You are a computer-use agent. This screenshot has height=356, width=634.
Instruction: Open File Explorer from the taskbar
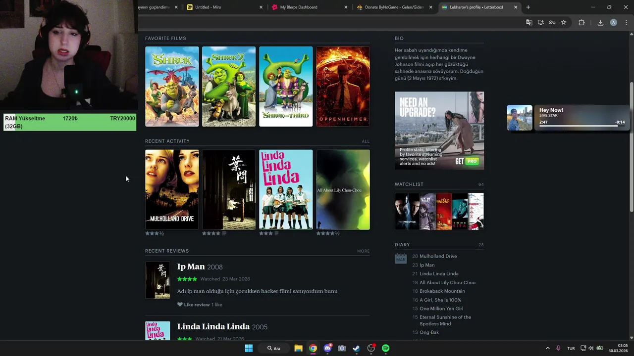[x=298, y=348]
